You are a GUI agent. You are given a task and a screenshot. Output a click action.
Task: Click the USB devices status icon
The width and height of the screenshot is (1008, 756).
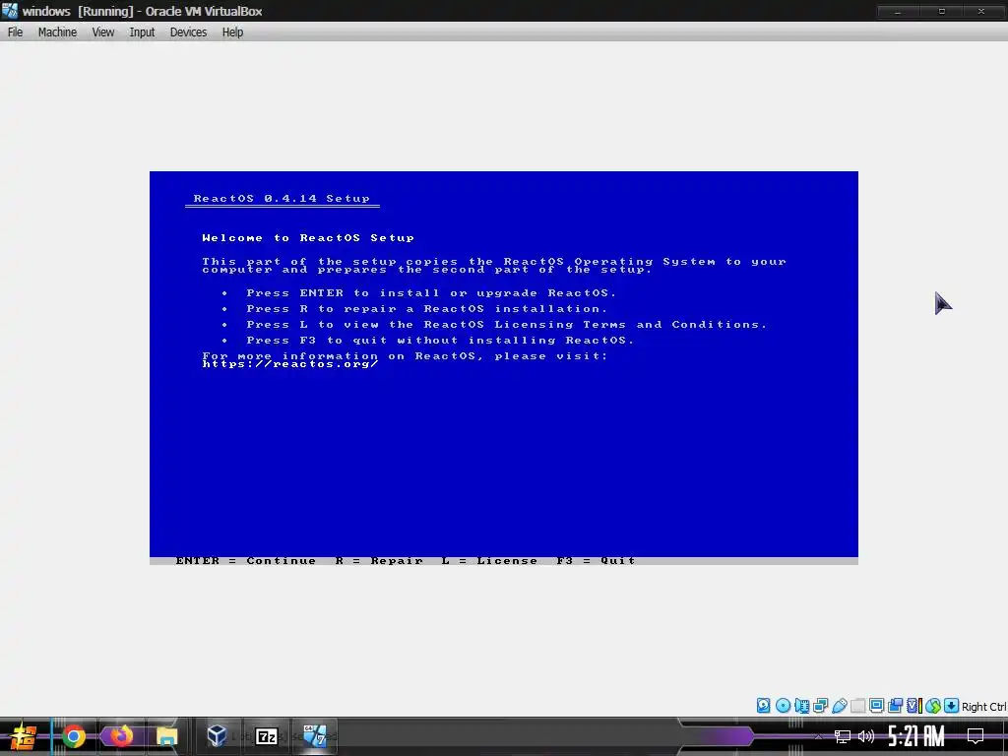click(x=839, y=706)
